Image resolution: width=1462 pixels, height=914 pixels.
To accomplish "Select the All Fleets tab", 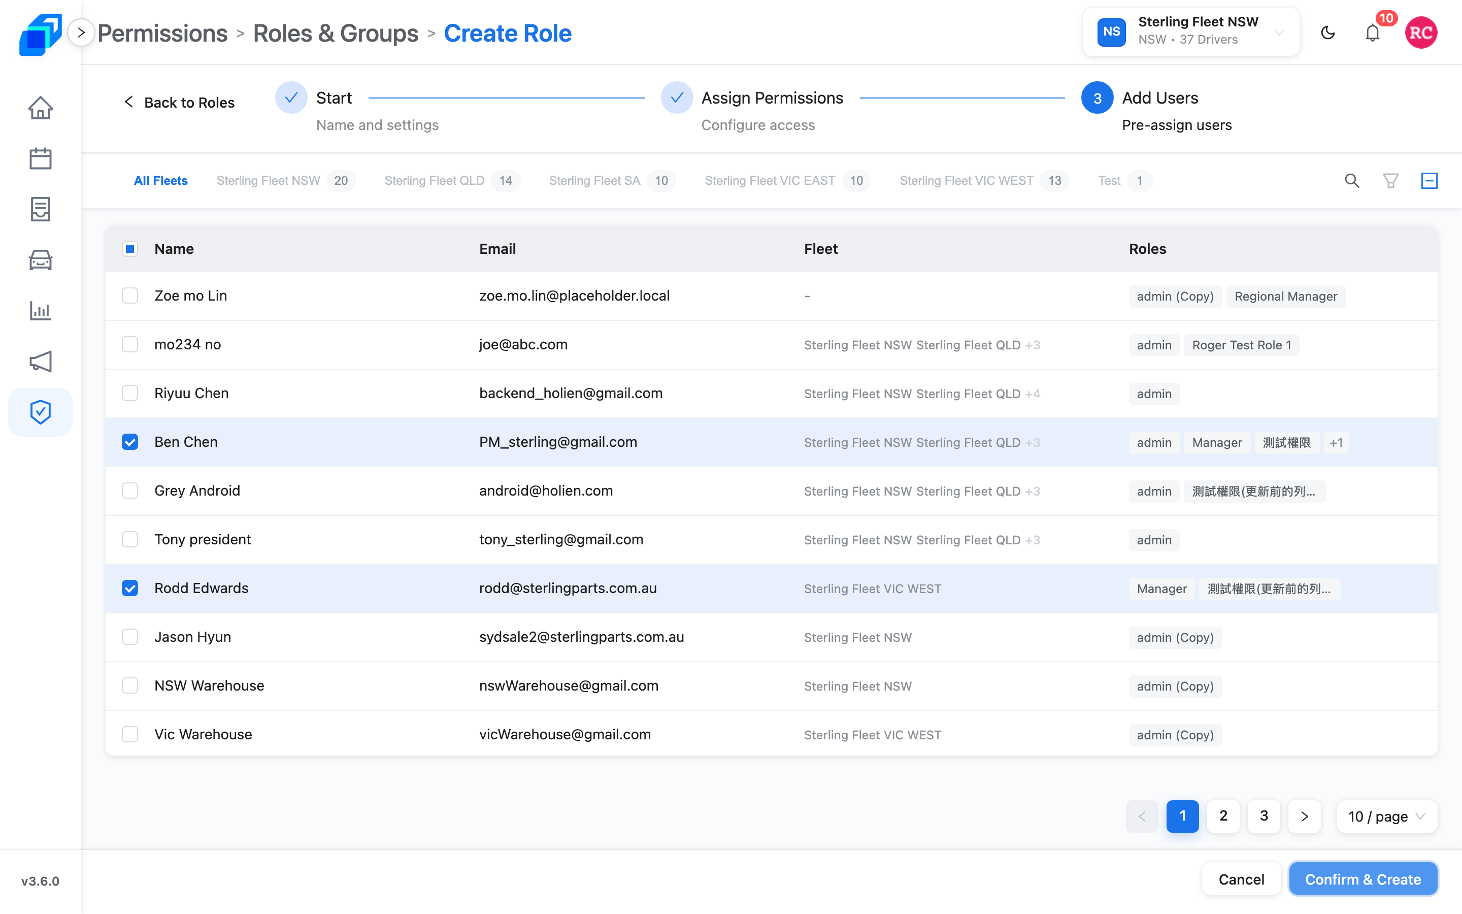I will tap(161, 181).
